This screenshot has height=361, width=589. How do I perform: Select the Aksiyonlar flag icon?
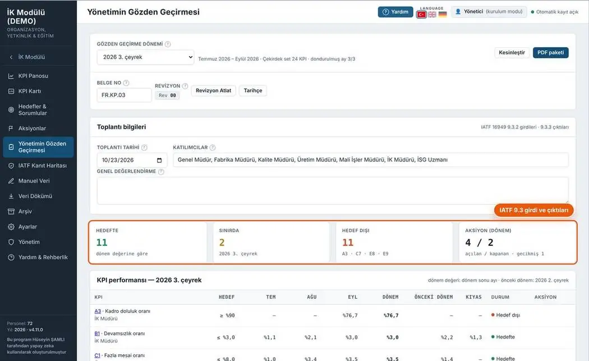(x=11, y=128)
